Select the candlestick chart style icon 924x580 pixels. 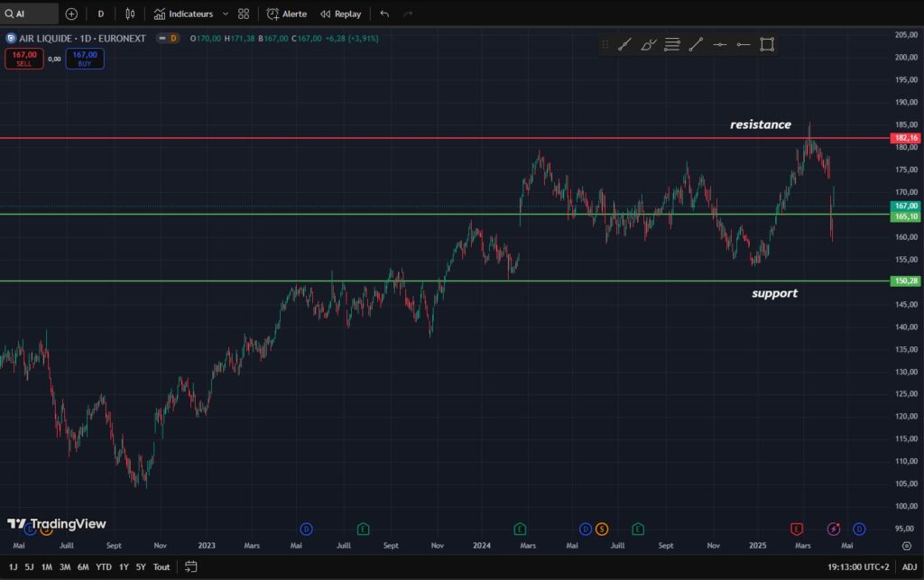click(x=128, y=14)
